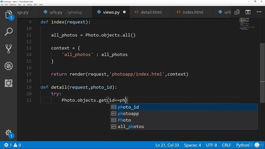Screen dimensions: 265x149
Task: Click 'photoapp/index.html' string on line 17
Action: (x=137, y=74)
